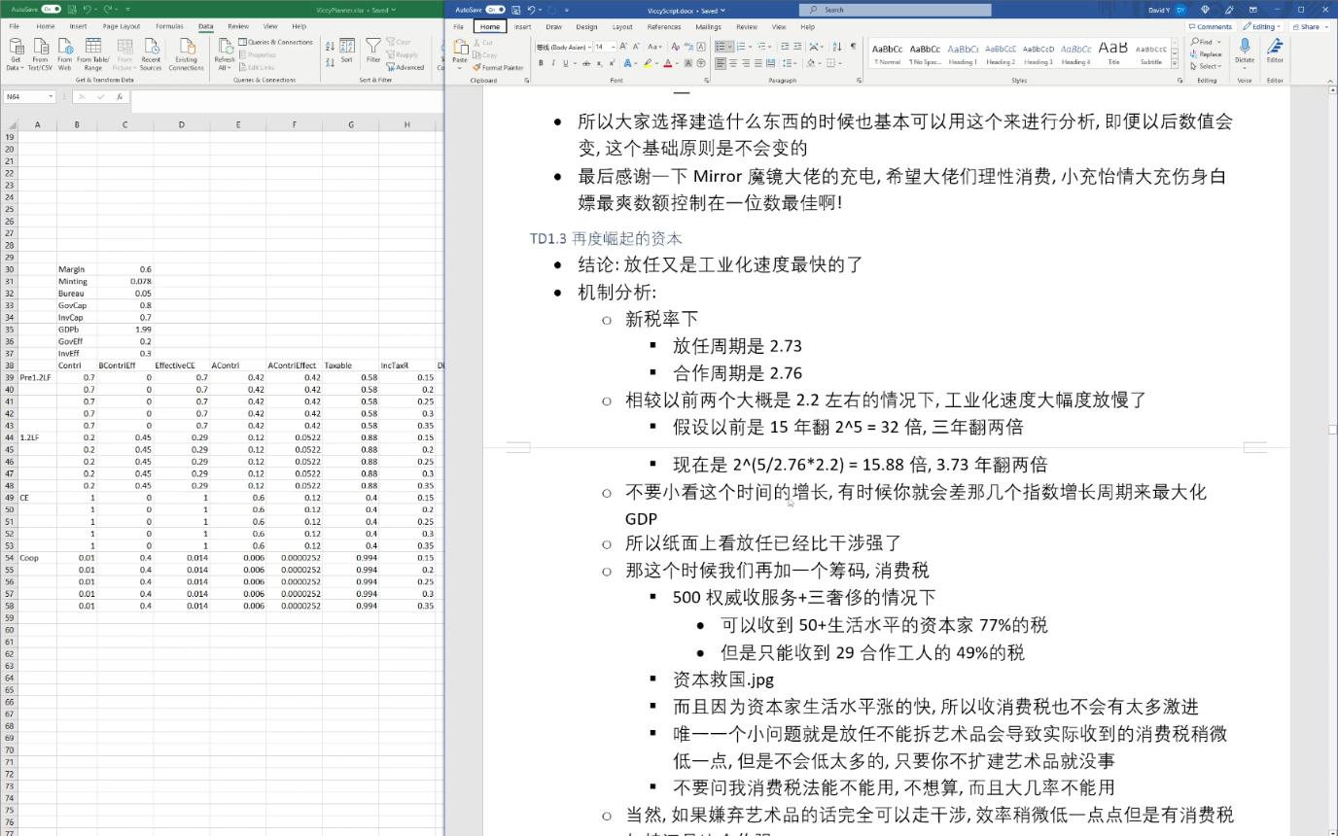The image size is (1338, 836).
Task: Click From Table/Range in Excel
Action: click(x=93, y=54)
